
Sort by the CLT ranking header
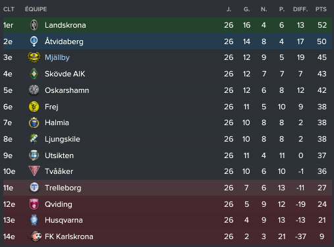[x=9, y=9]
